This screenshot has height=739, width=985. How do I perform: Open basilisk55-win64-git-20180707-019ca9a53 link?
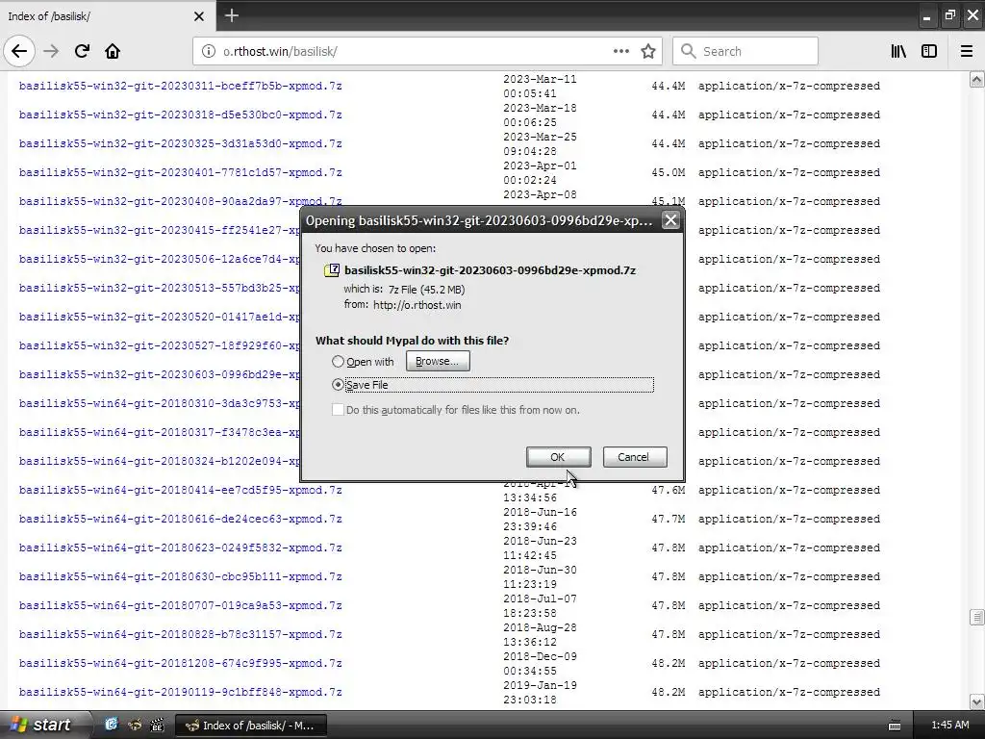pos(180,606)
